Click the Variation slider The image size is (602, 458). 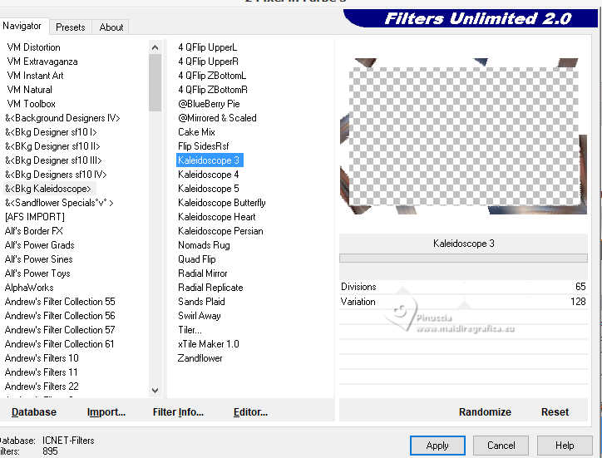(x=463, y=302)
